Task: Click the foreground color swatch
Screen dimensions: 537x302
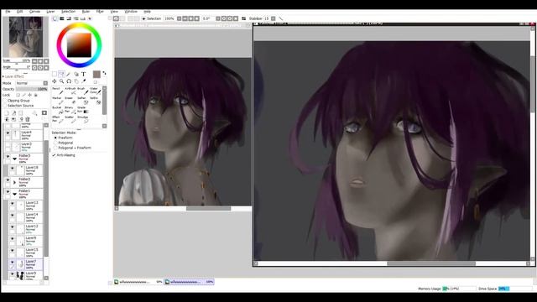Action: tap(96, 74)
